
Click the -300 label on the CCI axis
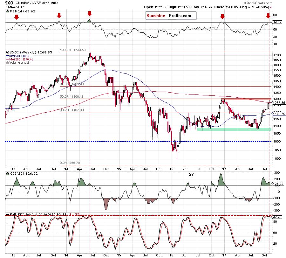pyautogui.click(x=276, y=211)
